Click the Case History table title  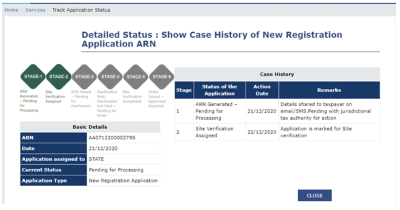[x=277, y=74]
